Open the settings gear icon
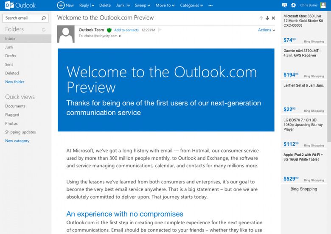The width and height of the screenshot is (331, 234). coord(293,5)
